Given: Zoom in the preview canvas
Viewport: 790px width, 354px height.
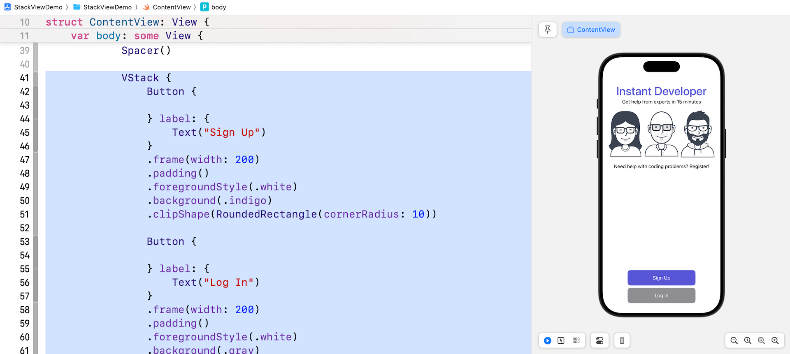Looking at the screenshot, I should [775, 340].
